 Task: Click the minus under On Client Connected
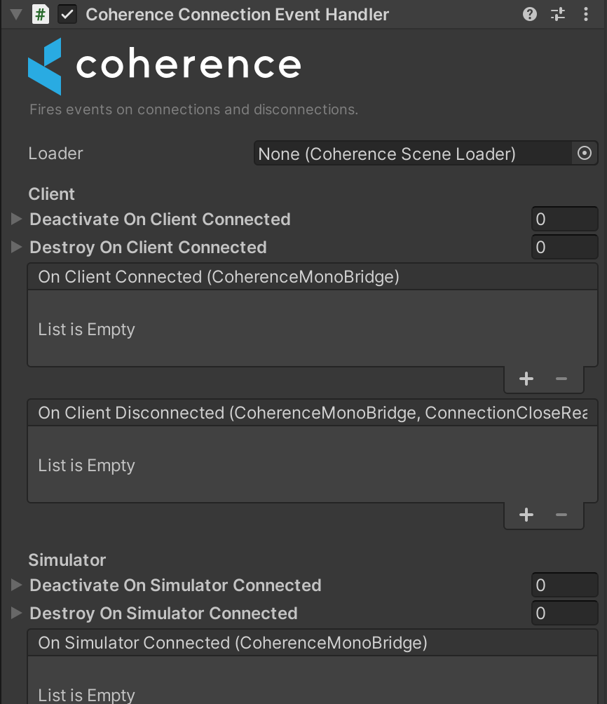561,379
